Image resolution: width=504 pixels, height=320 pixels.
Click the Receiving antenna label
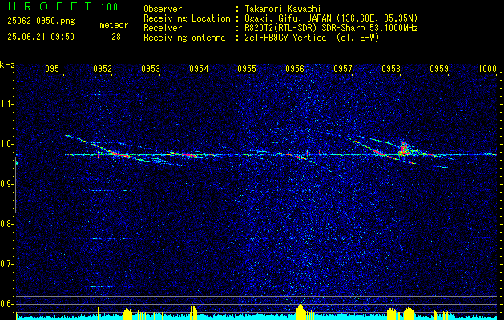[184, 38]
